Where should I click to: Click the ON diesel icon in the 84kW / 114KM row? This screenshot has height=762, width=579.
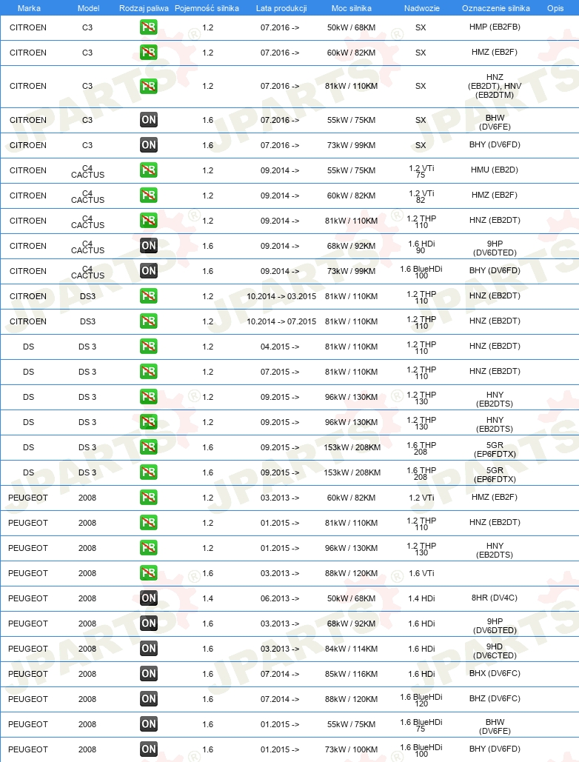149,649
